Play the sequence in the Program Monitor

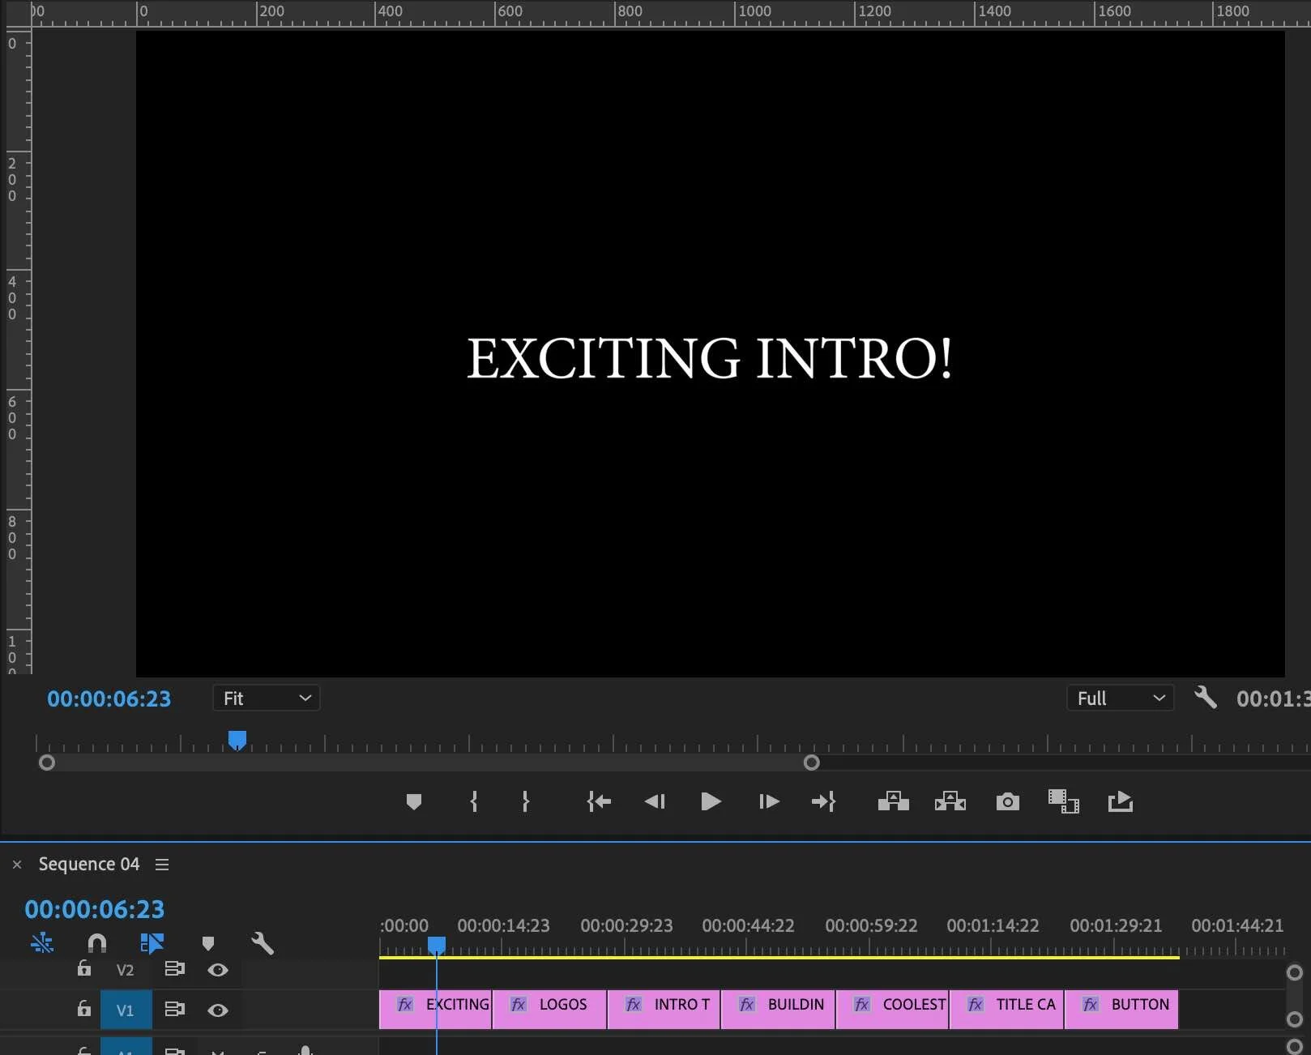[711, 802]
